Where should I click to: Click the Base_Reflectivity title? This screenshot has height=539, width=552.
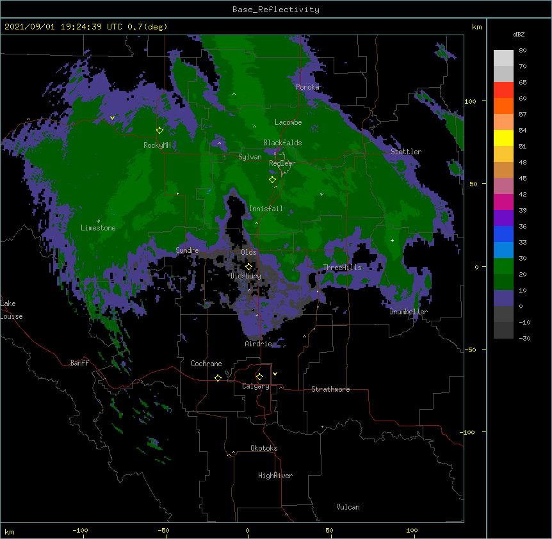click(276, 10)
